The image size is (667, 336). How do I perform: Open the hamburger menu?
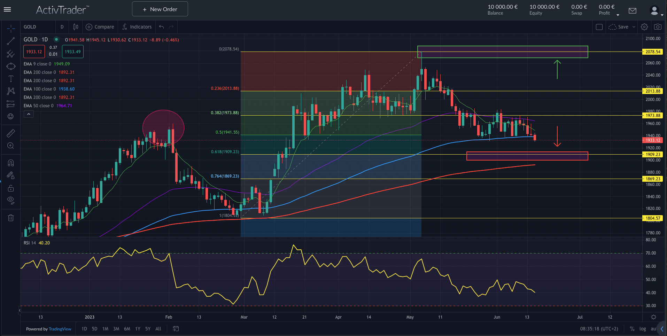pos(7,9)
